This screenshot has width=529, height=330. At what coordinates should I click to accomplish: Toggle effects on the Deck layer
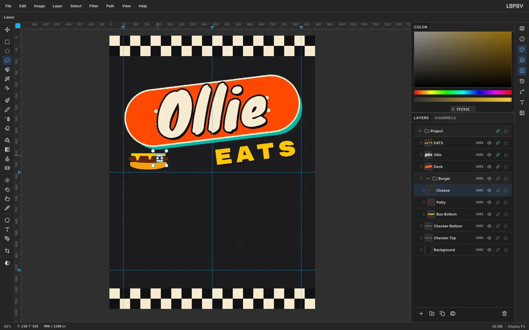coord(498,167)
